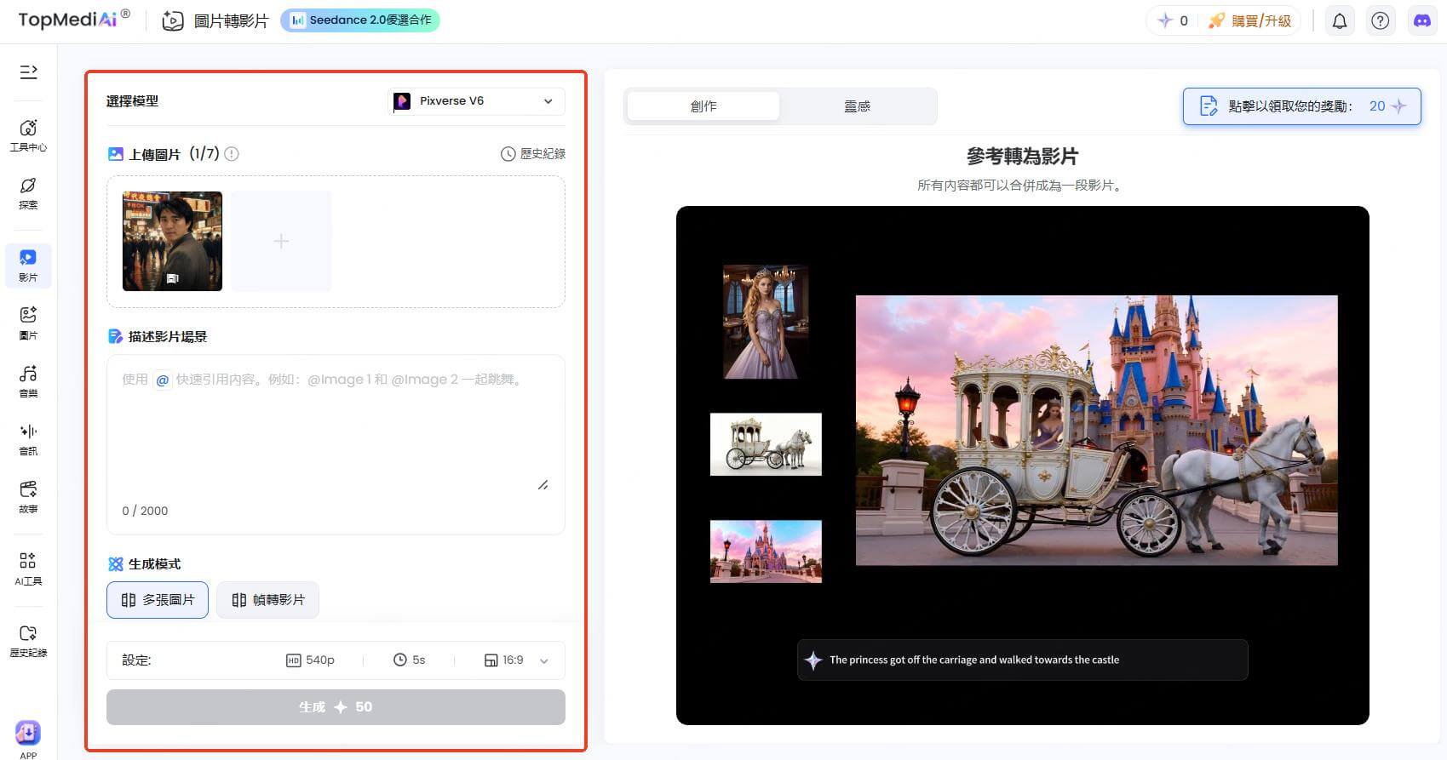Screen dimensions: 1447x760
Task: Click the 生成模式 label
Action: tap(154, 564)
